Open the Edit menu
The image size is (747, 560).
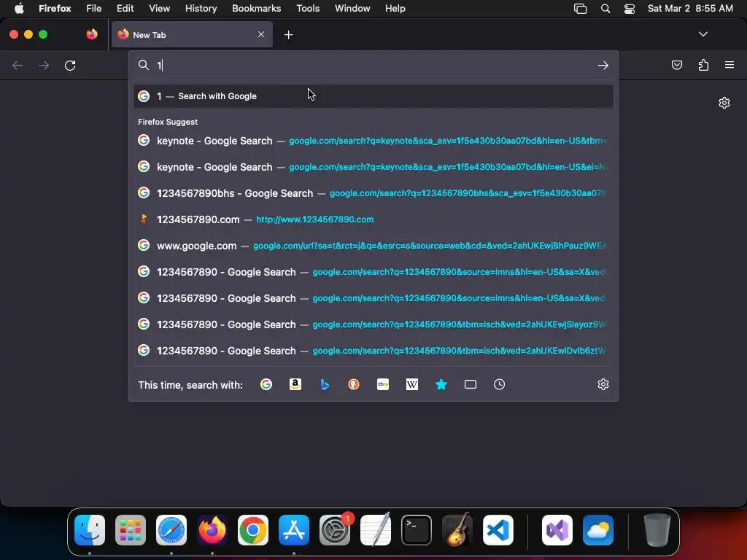[125, 9]
